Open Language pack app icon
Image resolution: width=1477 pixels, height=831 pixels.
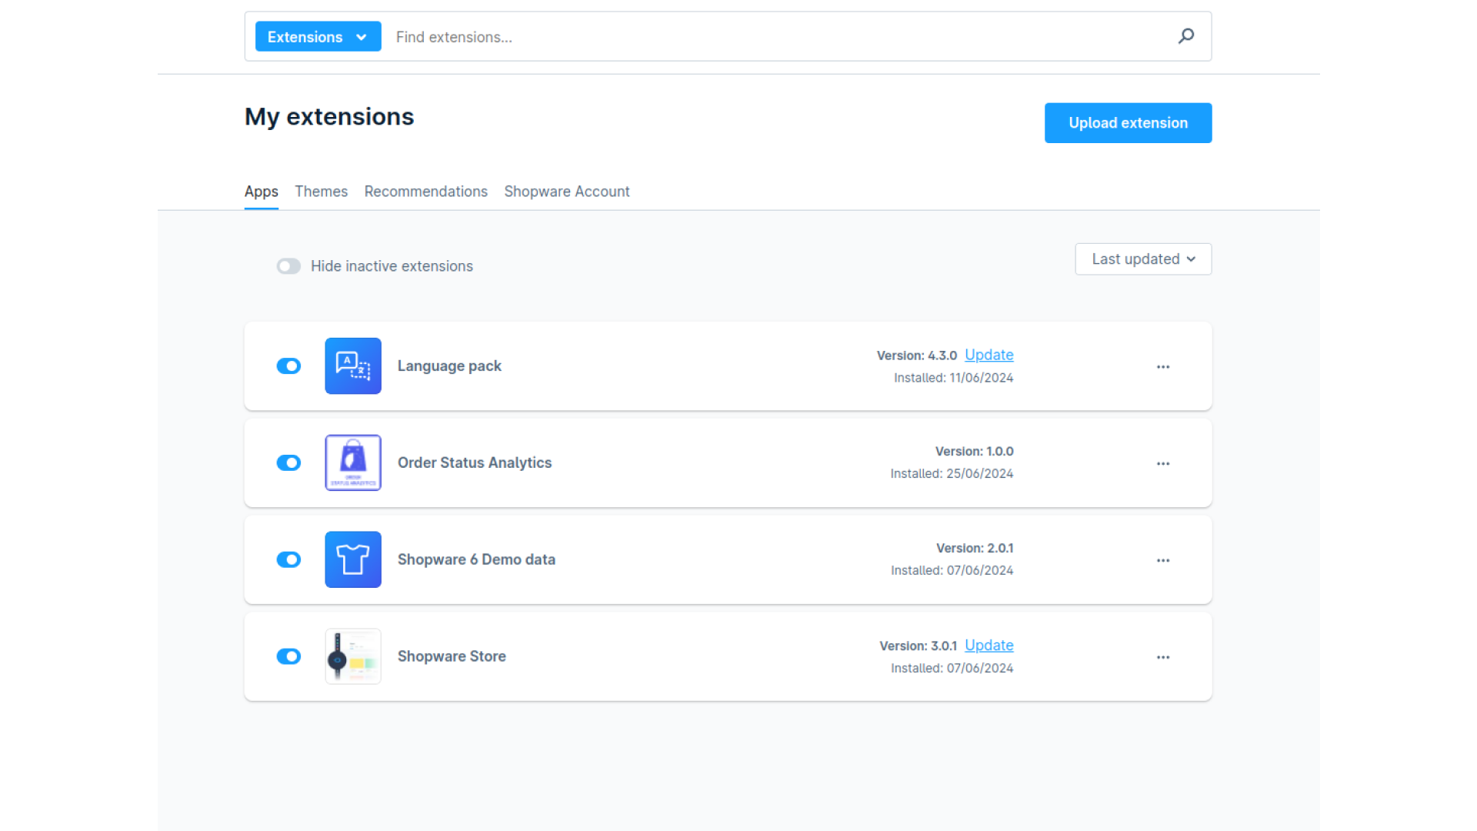[353, 366]
